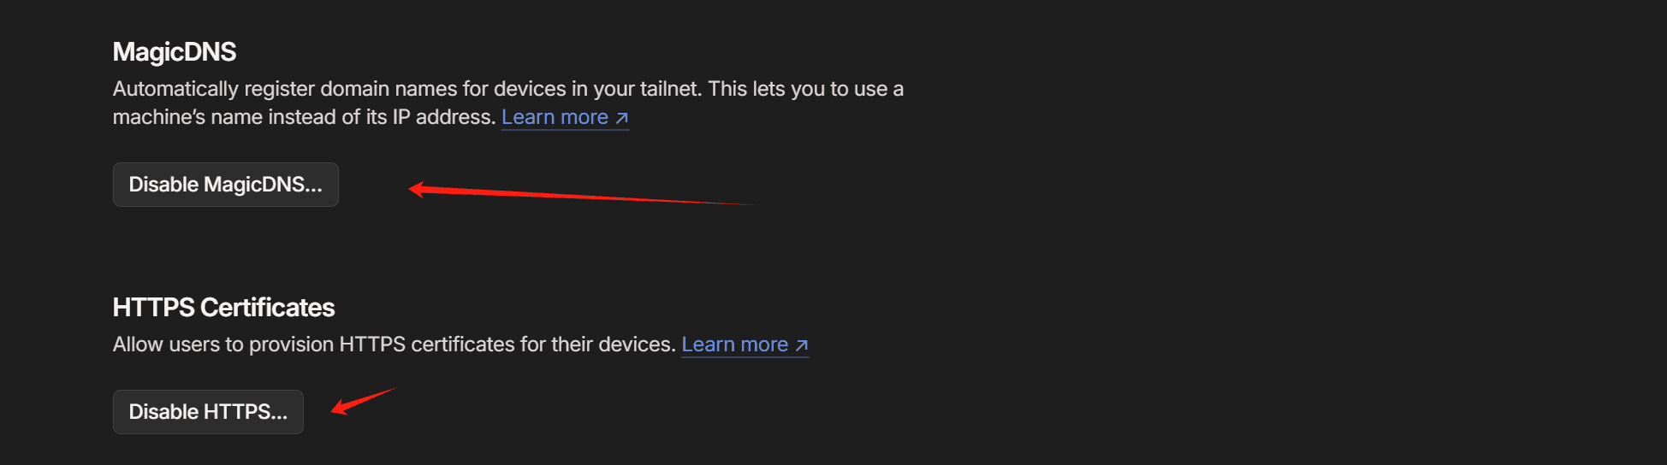The height and width of the screenshot is (465, 1667).
Task: Turn off HTTPS certificate provisioning
Action: pyautogui.click(x=208, y=412)
